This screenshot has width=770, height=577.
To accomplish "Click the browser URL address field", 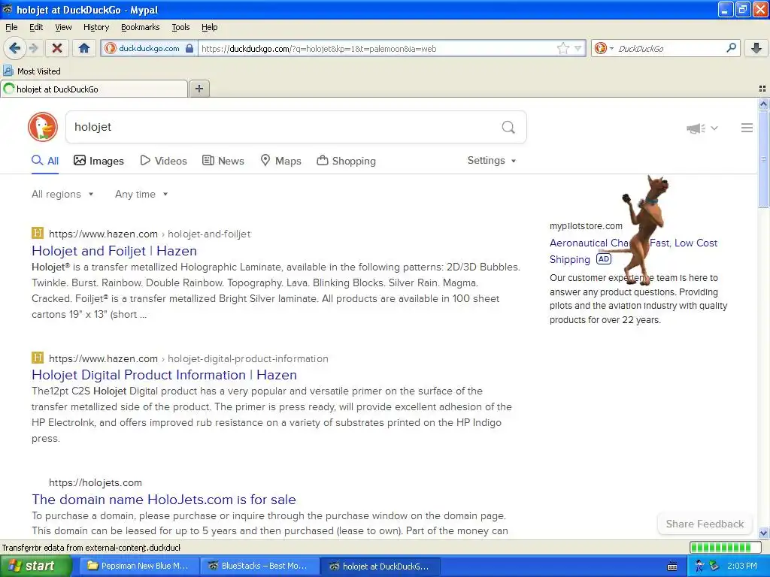I will click(377, 48).
